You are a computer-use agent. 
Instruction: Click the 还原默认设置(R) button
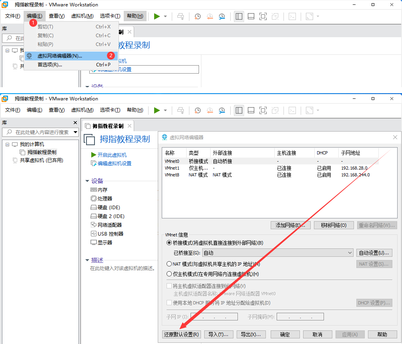[x=181, y=334]
